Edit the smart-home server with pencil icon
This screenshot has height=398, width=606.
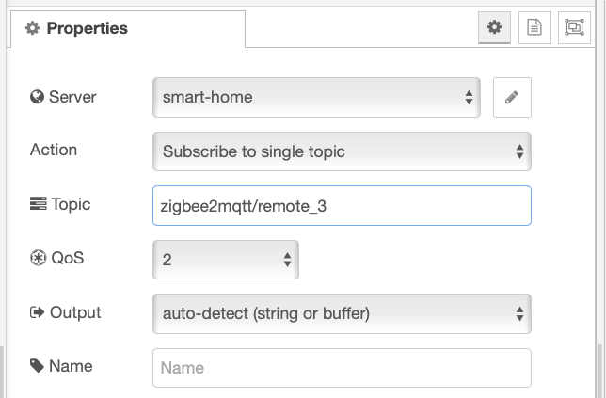(512, 97)
